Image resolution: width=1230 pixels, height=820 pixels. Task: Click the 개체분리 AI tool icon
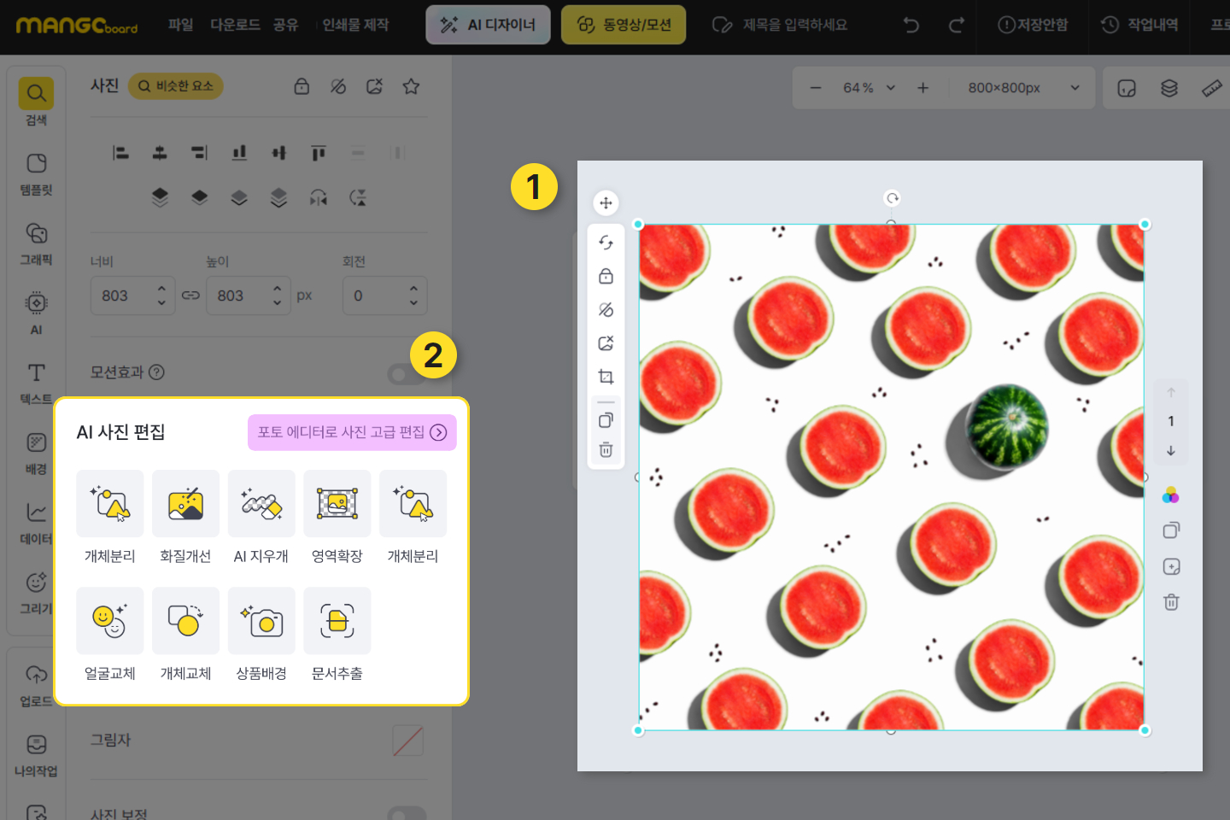[110, 504]
